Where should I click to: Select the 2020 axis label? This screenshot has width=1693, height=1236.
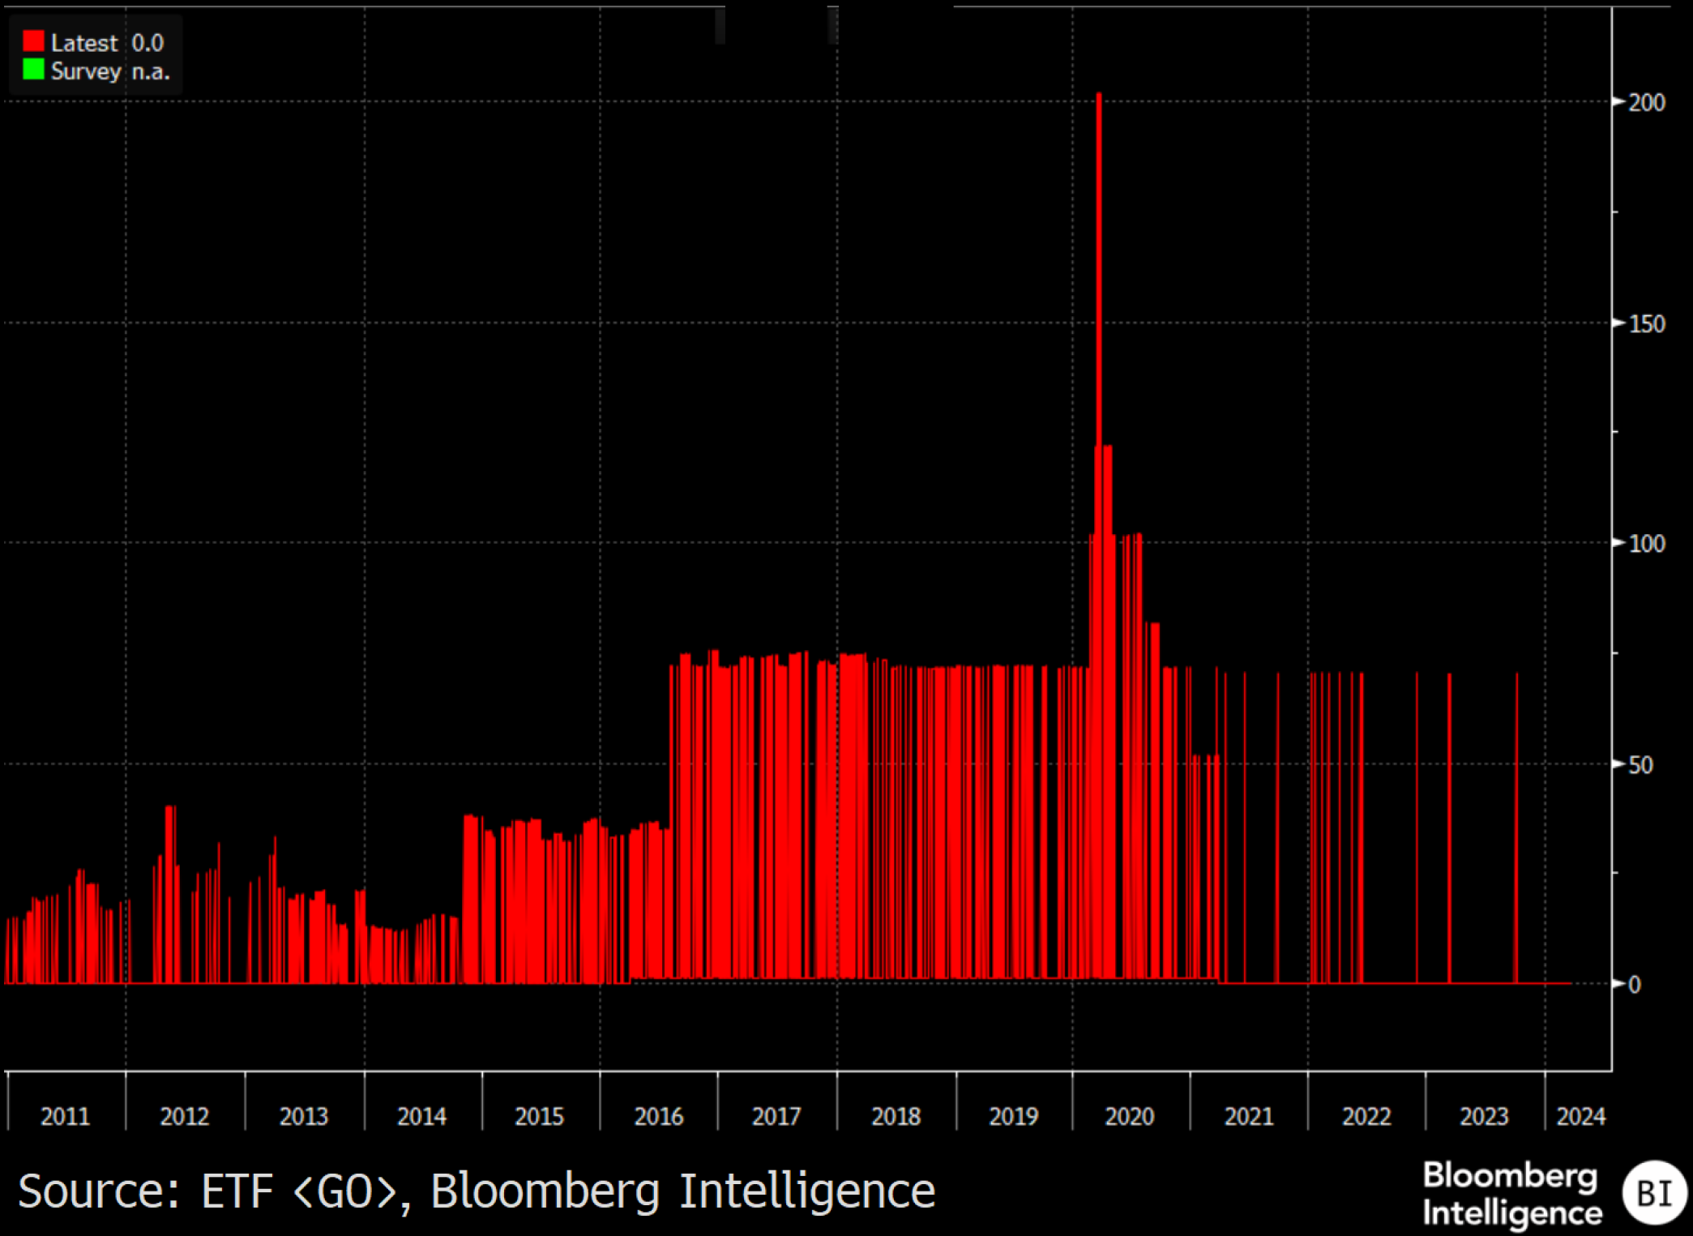pos(1131,1116)
